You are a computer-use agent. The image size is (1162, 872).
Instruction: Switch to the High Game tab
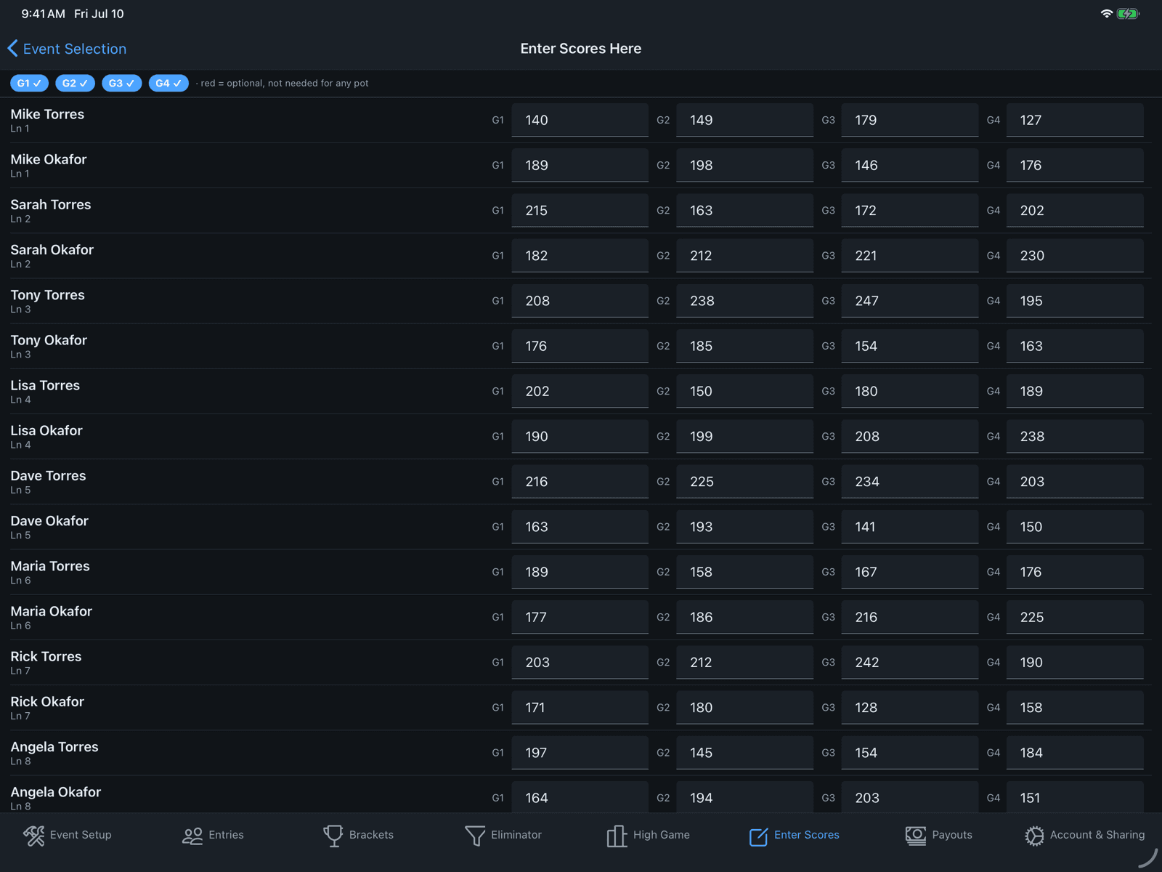point(649,836)
